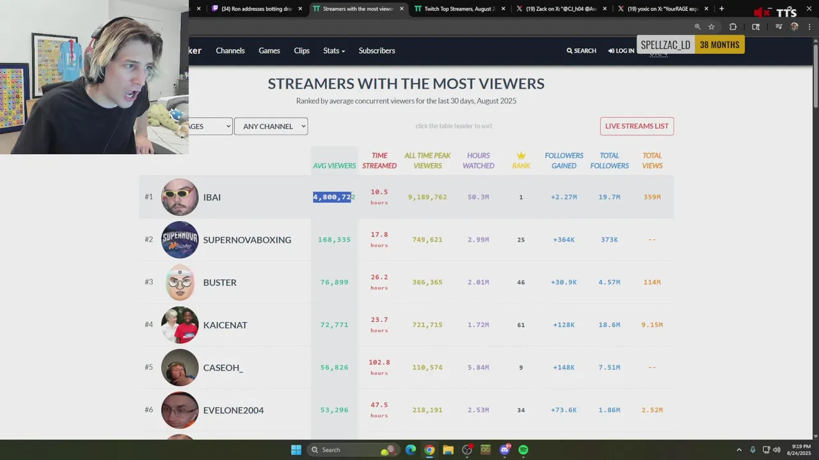Click LOG IN in the navbar

(621, 50)
